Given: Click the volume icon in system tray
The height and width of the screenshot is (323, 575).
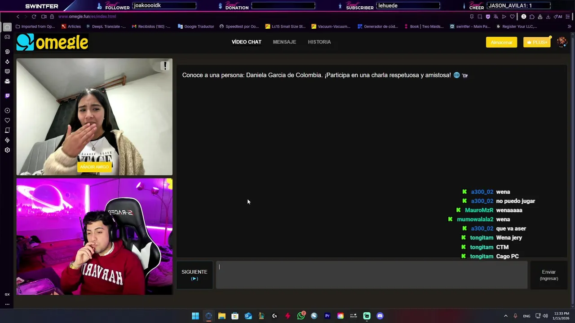Looking at the screenshot, I should click(545, 316).
